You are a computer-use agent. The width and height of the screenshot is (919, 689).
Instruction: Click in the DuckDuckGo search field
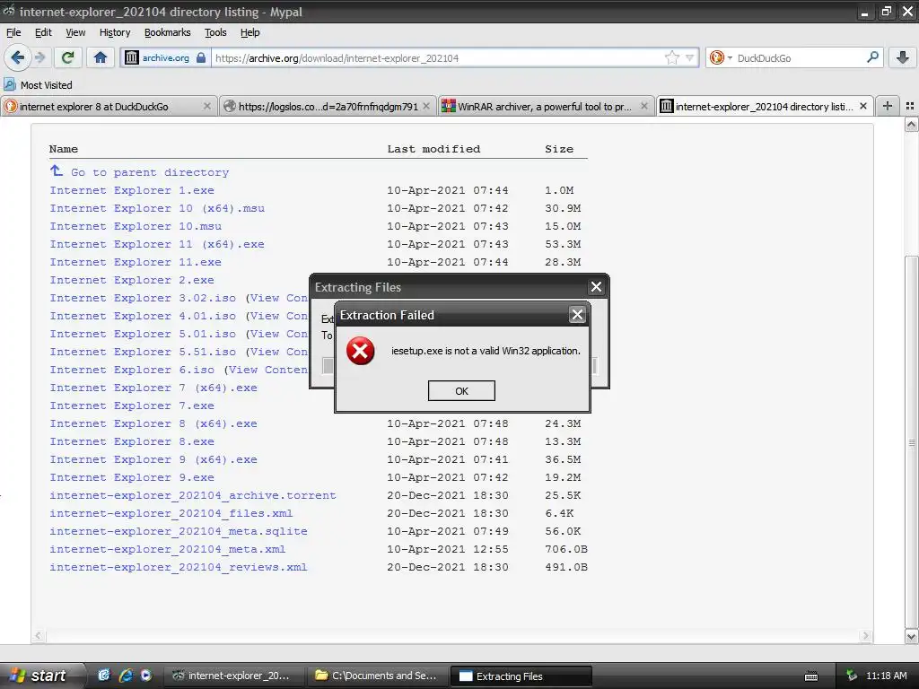[798, 57]
